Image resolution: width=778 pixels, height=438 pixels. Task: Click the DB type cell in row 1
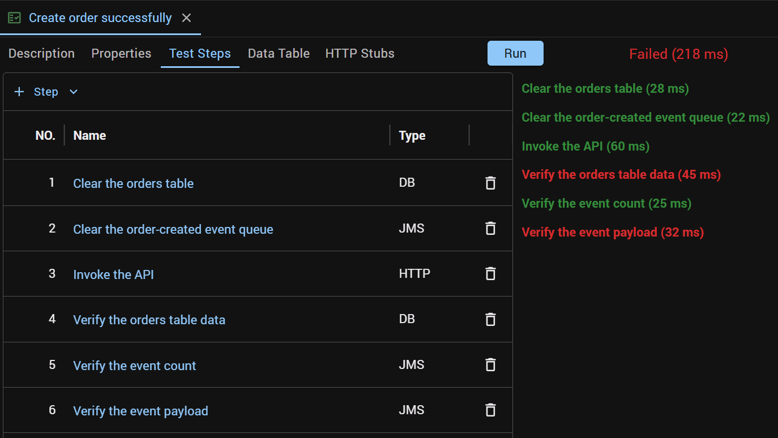coord(407,183)
